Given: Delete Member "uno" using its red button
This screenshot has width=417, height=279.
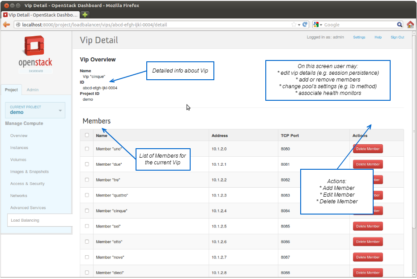Looking at the screenshot, I should click(368, 149).
